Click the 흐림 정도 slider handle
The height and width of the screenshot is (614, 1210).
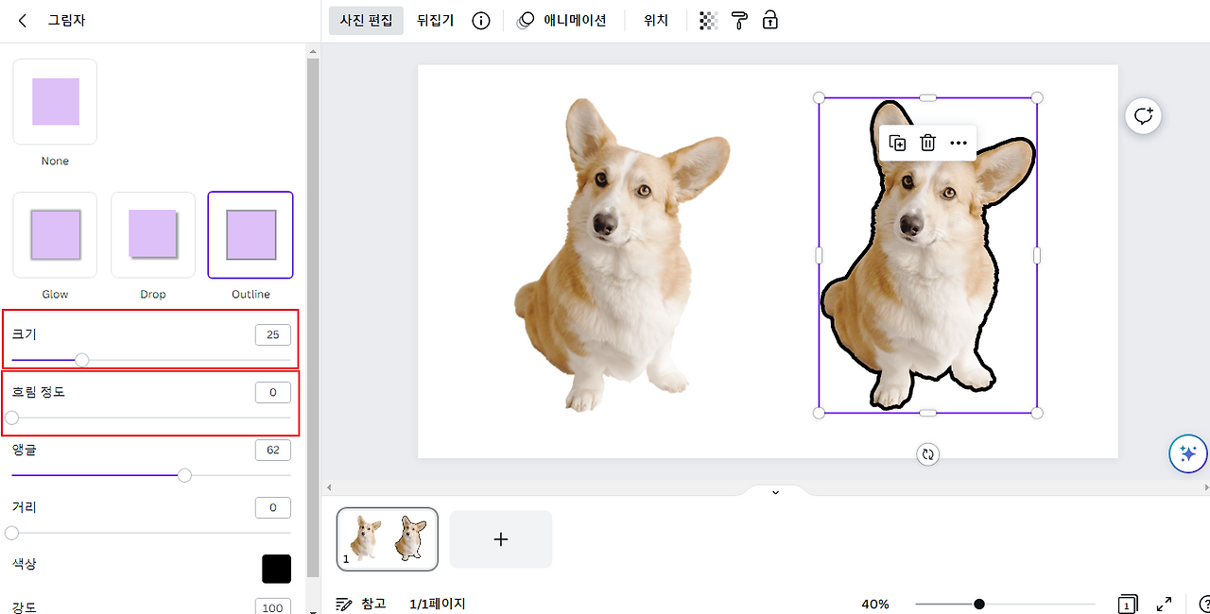[x=11, y=418]
